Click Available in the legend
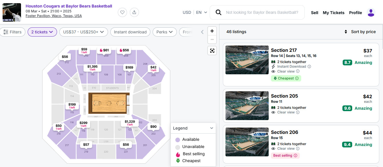 pyautogui.click(x=191, y=139)
